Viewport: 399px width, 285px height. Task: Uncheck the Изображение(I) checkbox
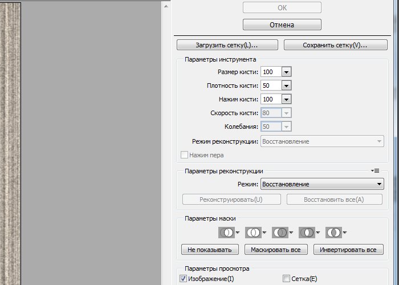184,278
